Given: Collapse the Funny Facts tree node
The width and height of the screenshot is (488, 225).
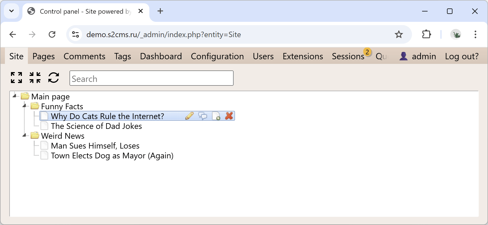Looking at the screenshot, I should [x=25, y=106].
